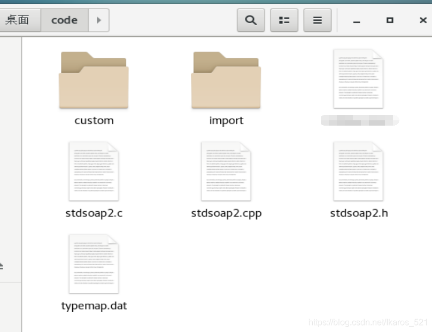Open the search button in the toolbar

(x=251, y=20)
